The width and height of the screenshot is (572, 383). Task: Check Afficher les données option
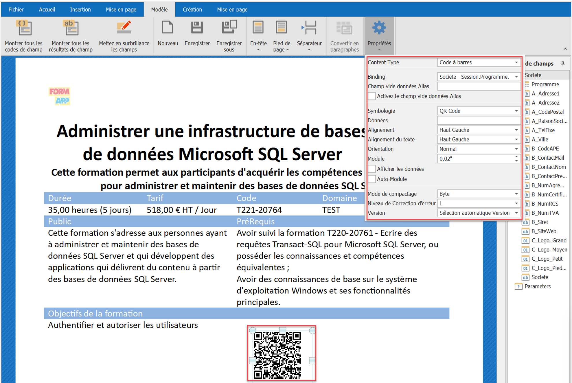[372, 169]
